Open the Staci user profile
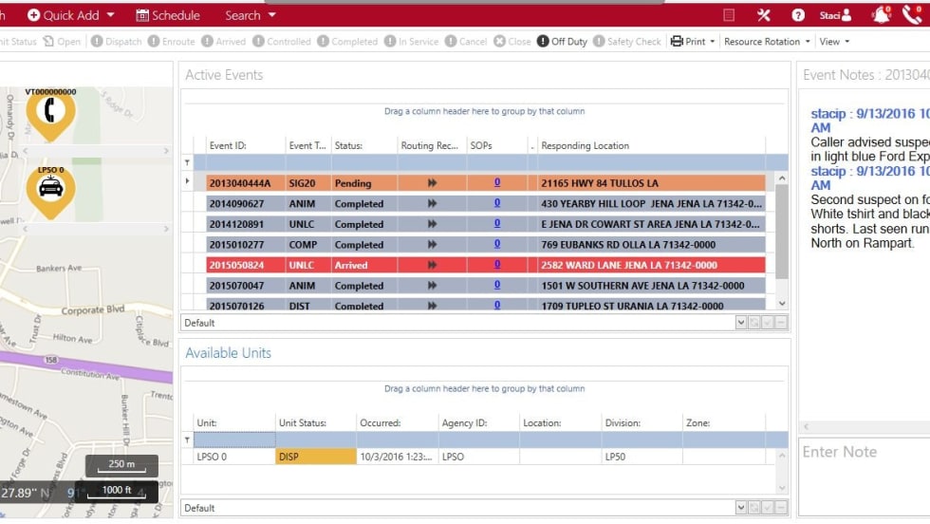 (835, 15)
